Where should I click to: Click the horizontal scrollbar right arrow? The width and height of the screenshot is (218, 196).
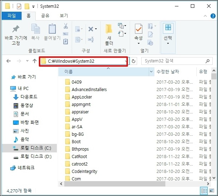click(x=208, y=184)
